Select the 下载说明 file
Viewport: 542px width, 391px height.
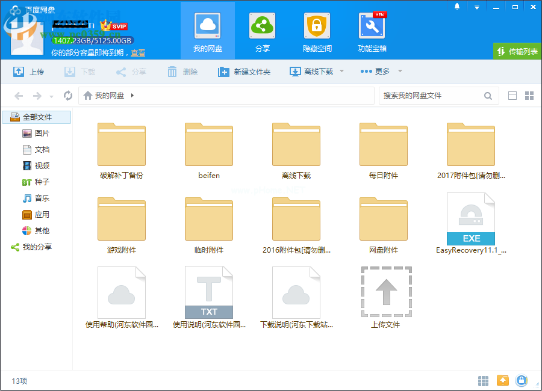click(x=296, y=297)
